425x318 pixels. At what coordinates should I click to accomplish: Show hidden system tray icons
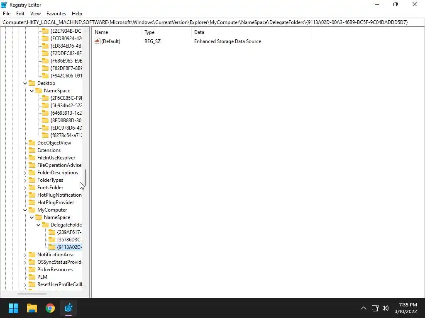pyautogui.click(x=364, y=308)
